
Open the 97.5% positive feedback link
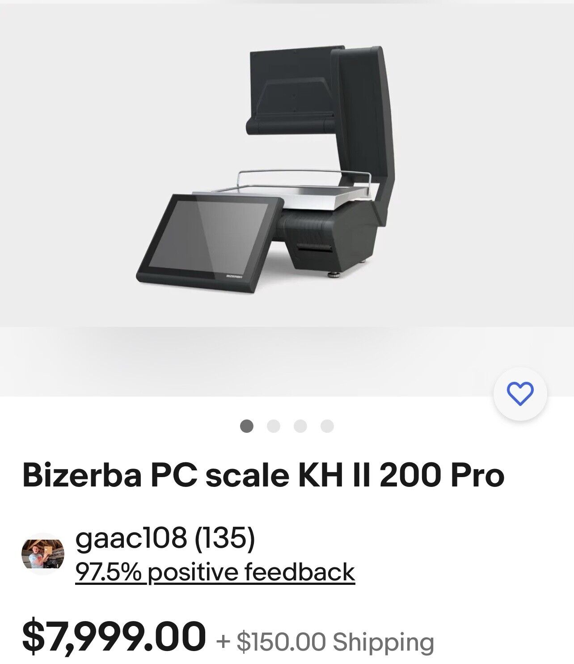pyautogui.click(x=215, y=572)
